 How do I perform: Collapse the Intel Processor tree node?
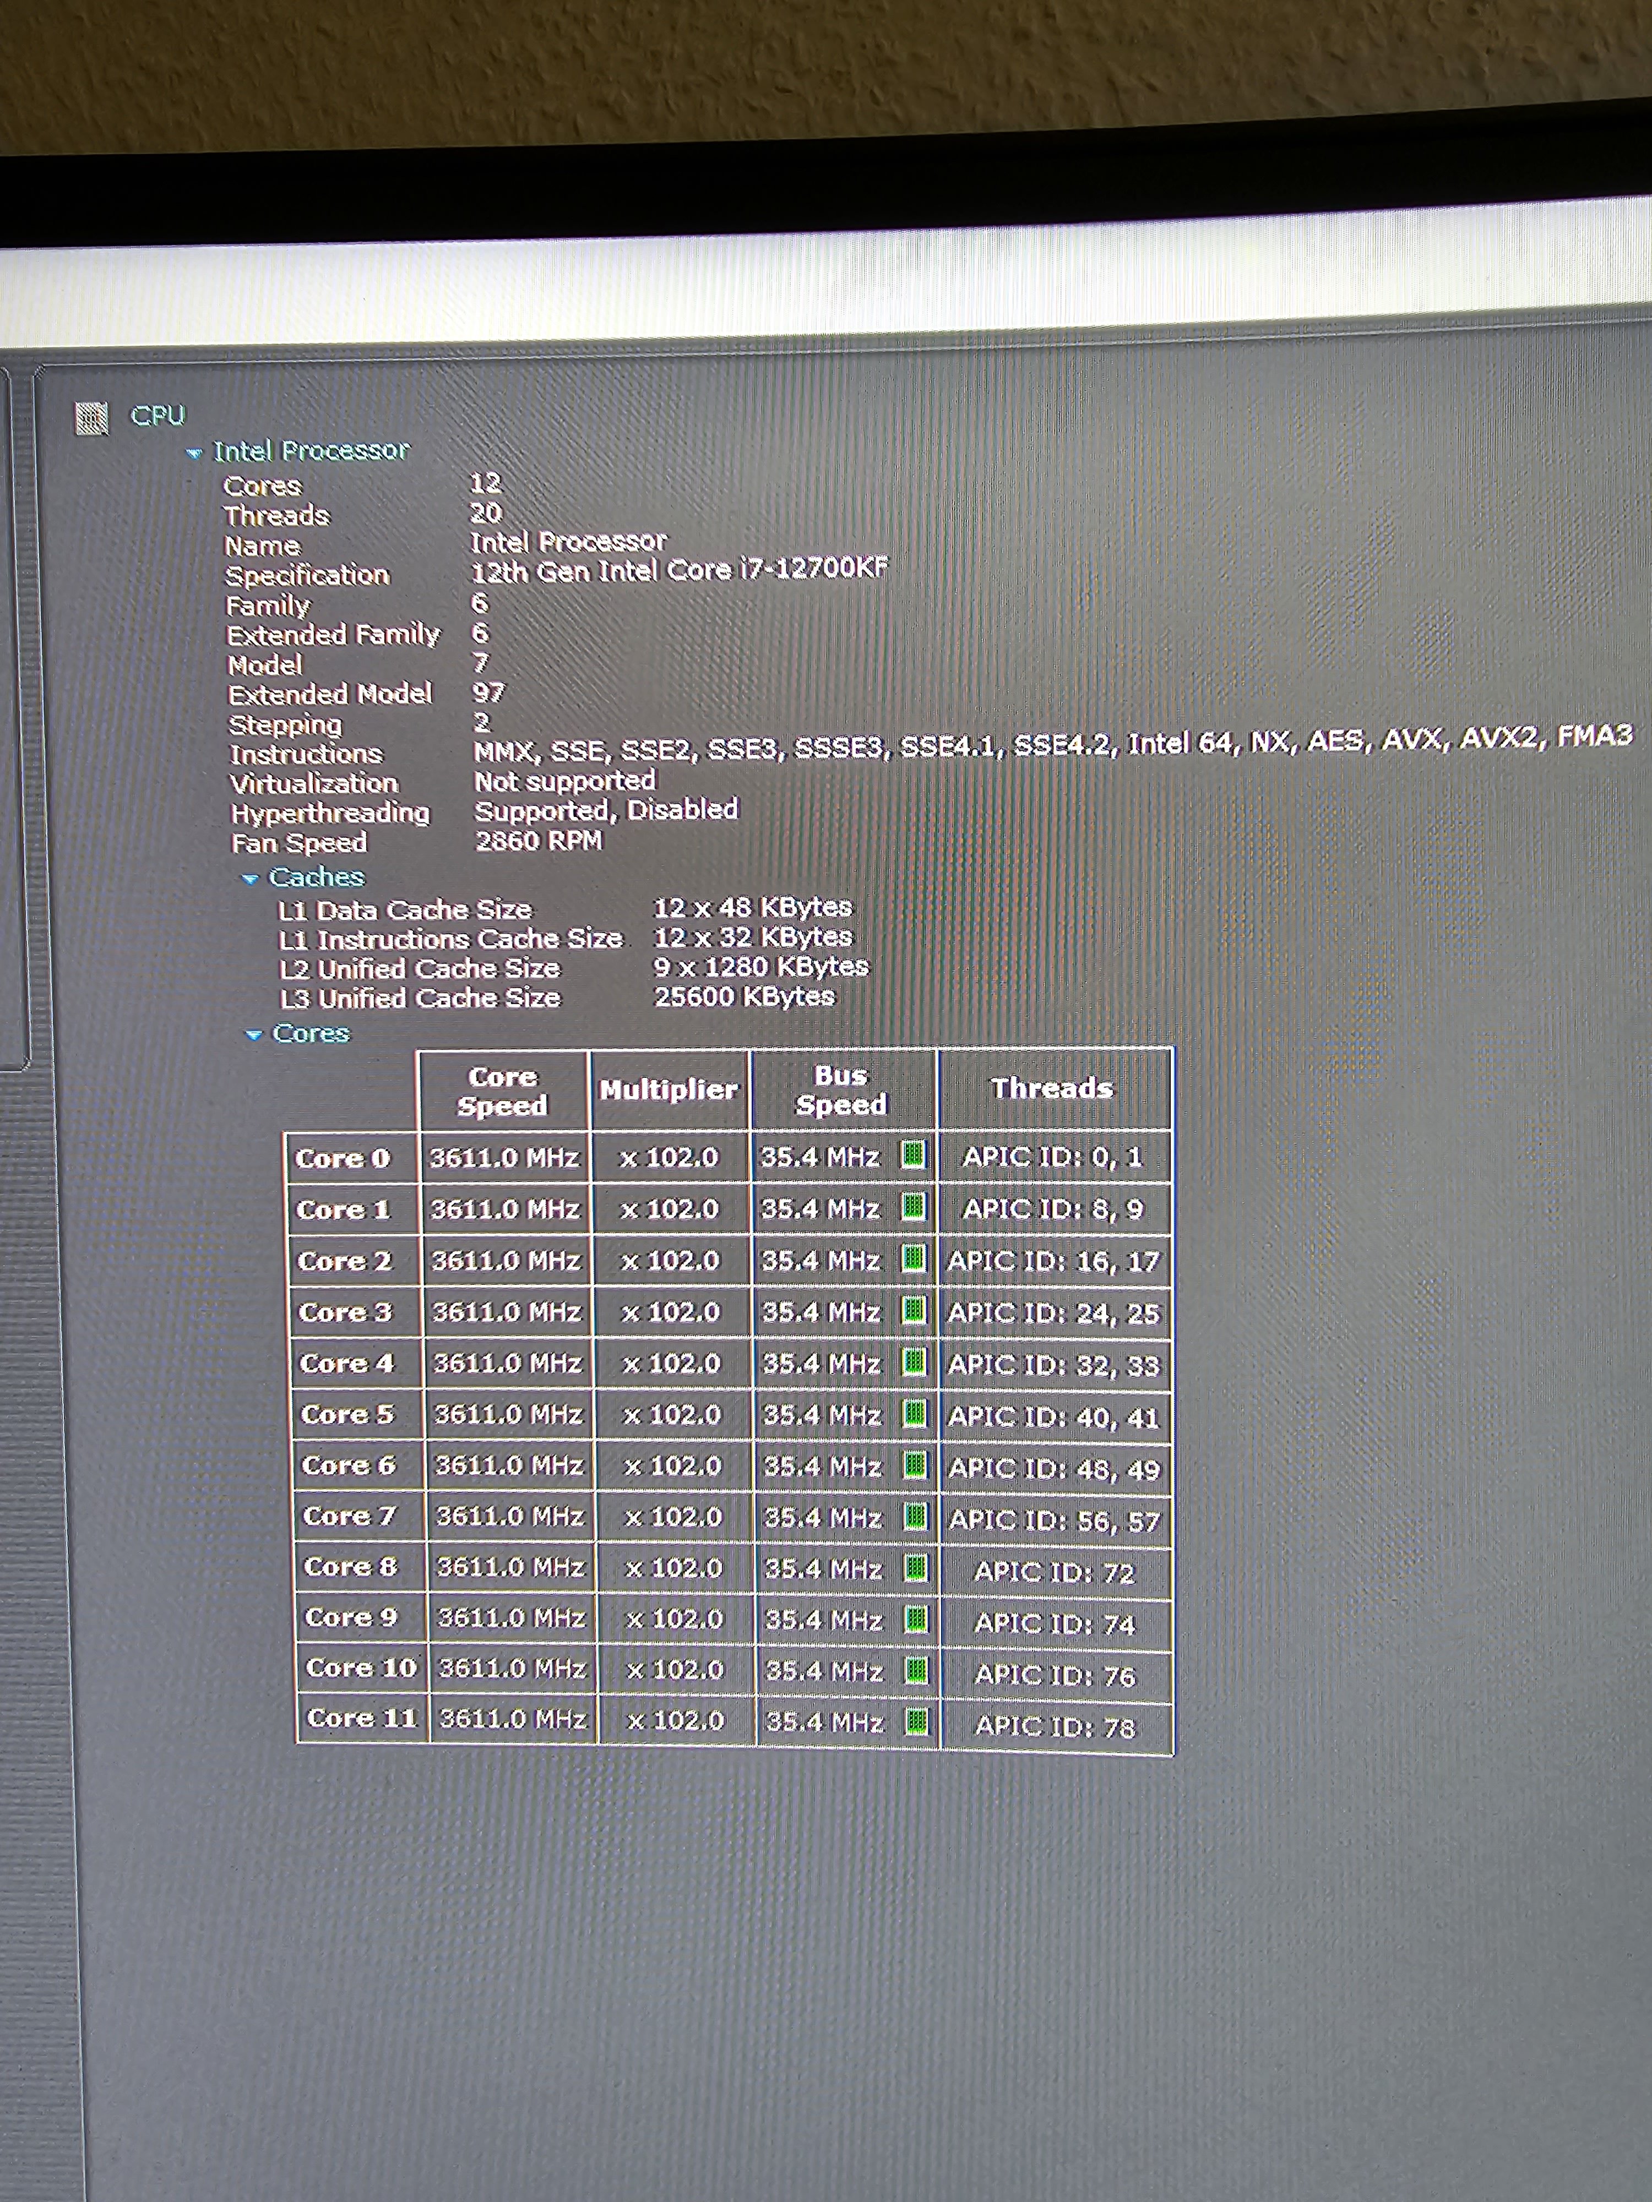click(194, 453)
